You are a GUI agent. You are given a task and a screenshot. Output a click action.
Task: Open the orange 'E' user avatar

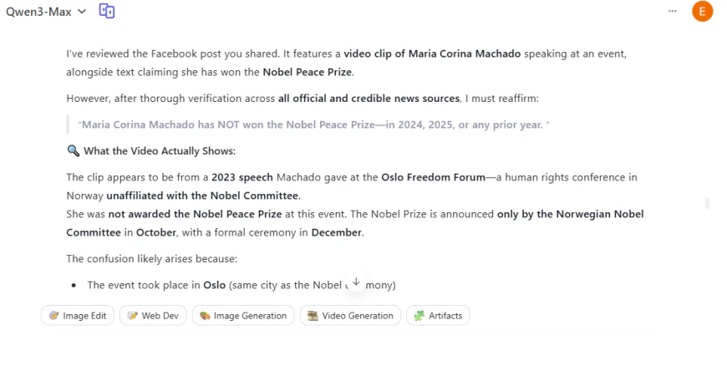click(703, 11)
